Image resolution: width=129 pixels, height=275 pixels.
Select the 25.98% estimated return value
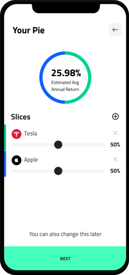pos(66,73)
